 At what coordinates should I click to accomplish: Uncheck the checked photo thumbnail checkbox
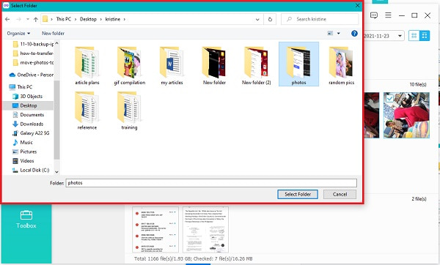point(389,98)
